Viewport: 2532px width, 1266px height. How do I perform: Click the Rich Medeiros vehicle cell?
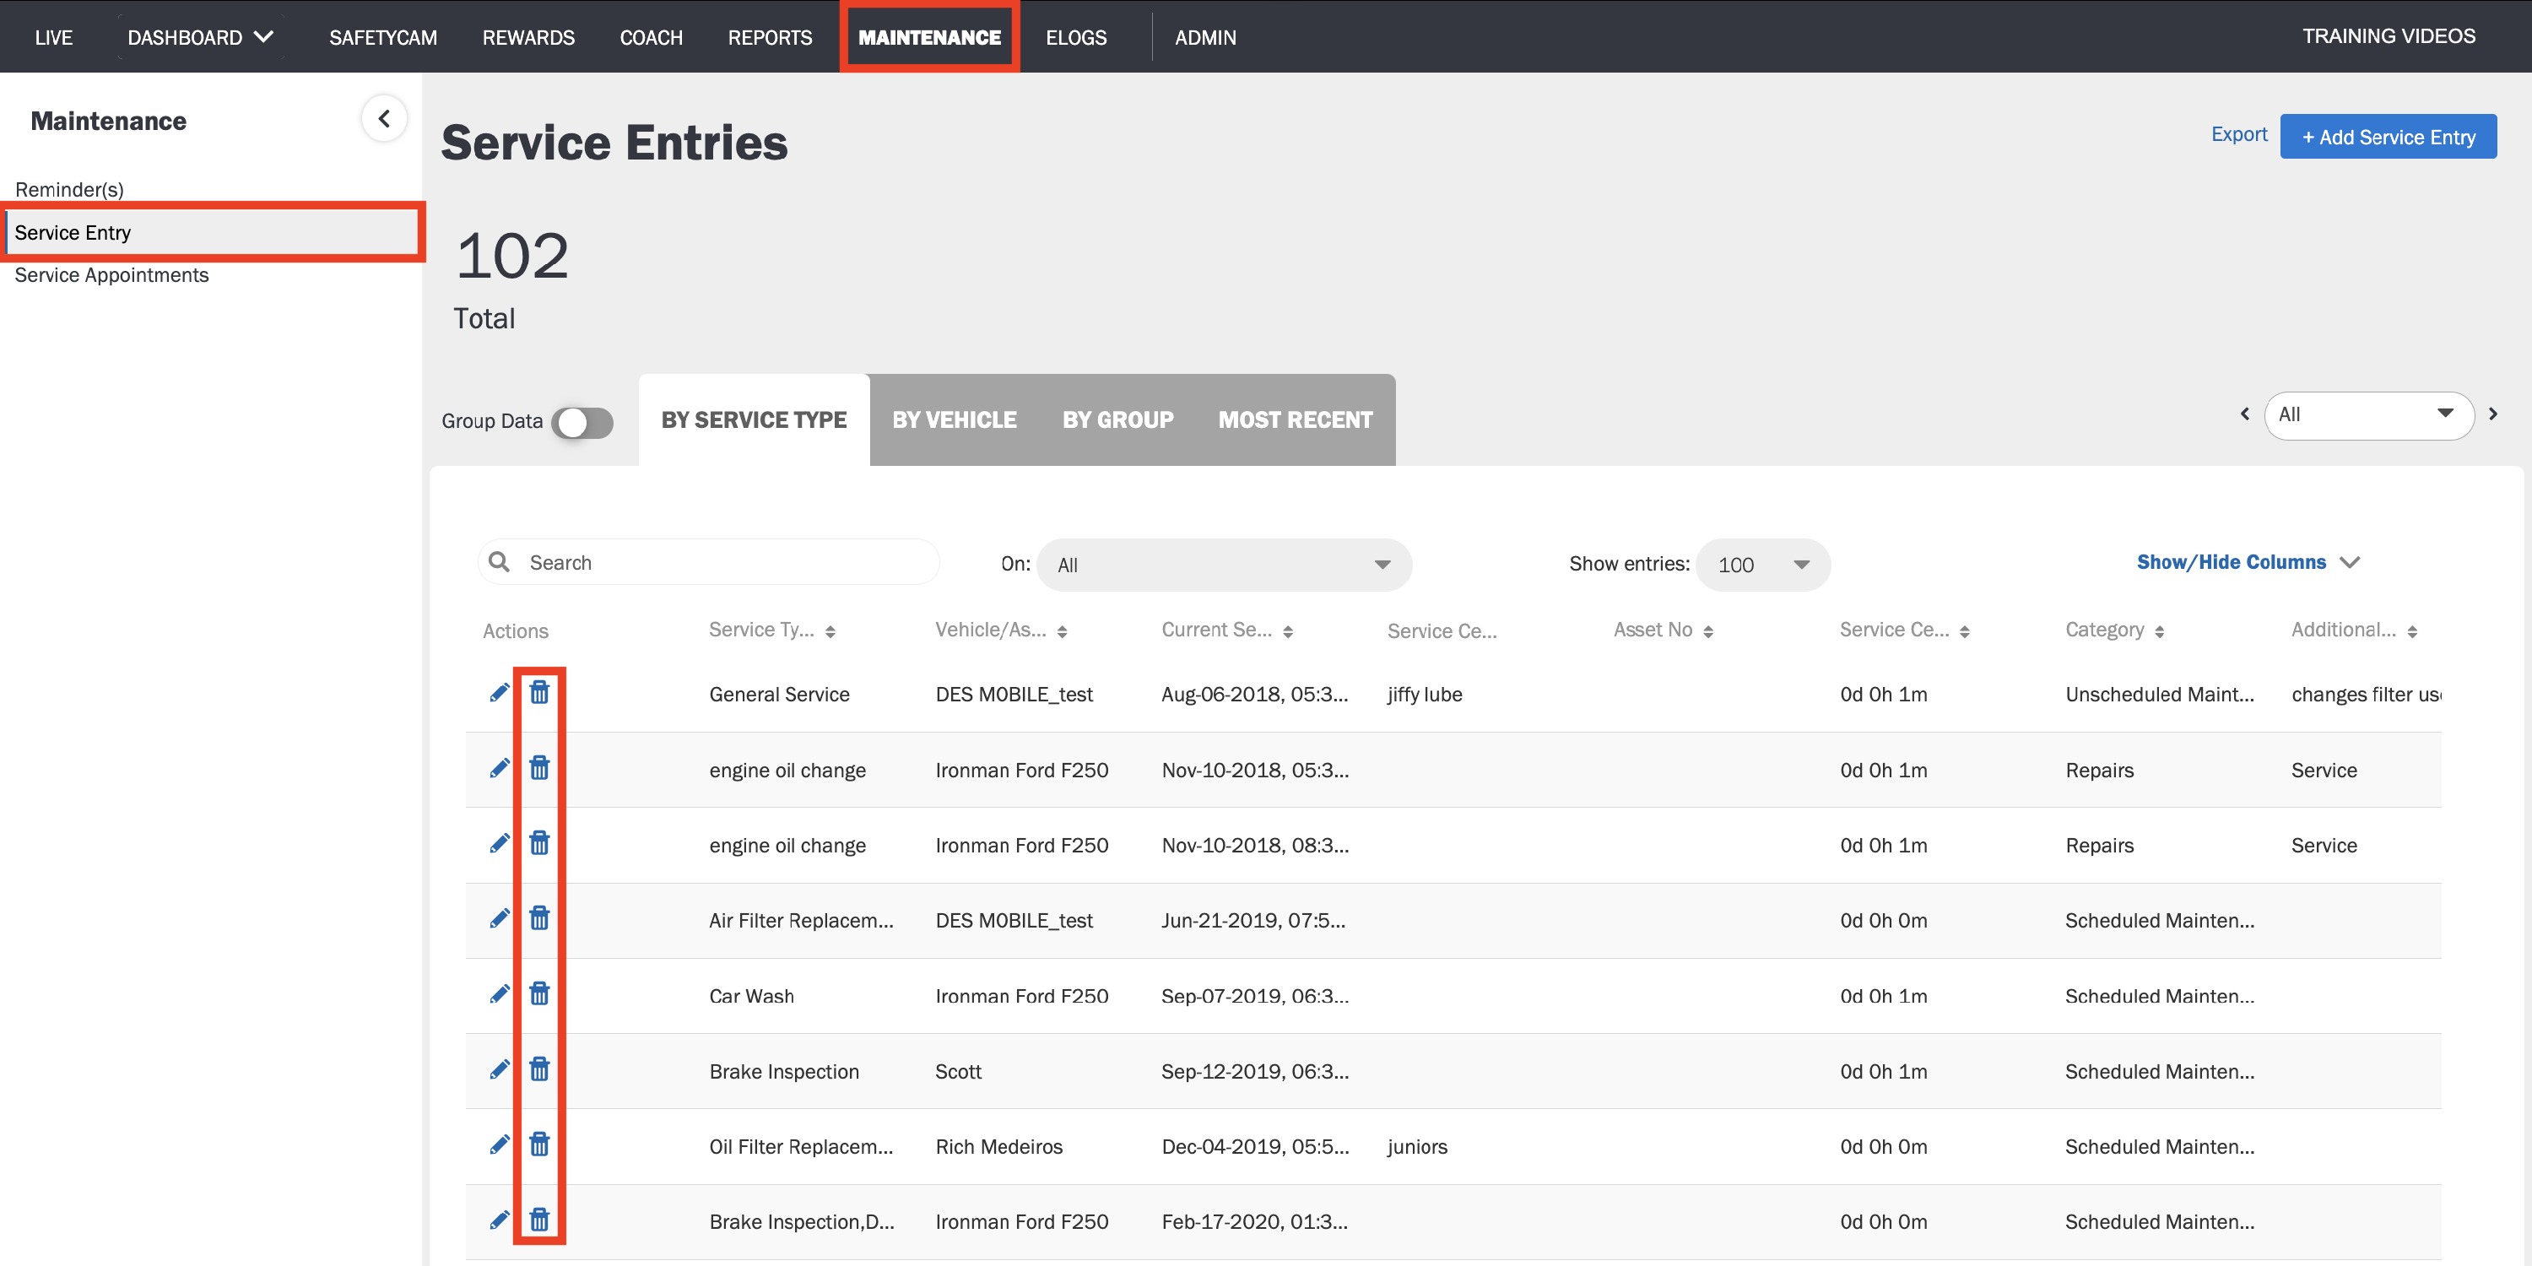point(998,1146)
